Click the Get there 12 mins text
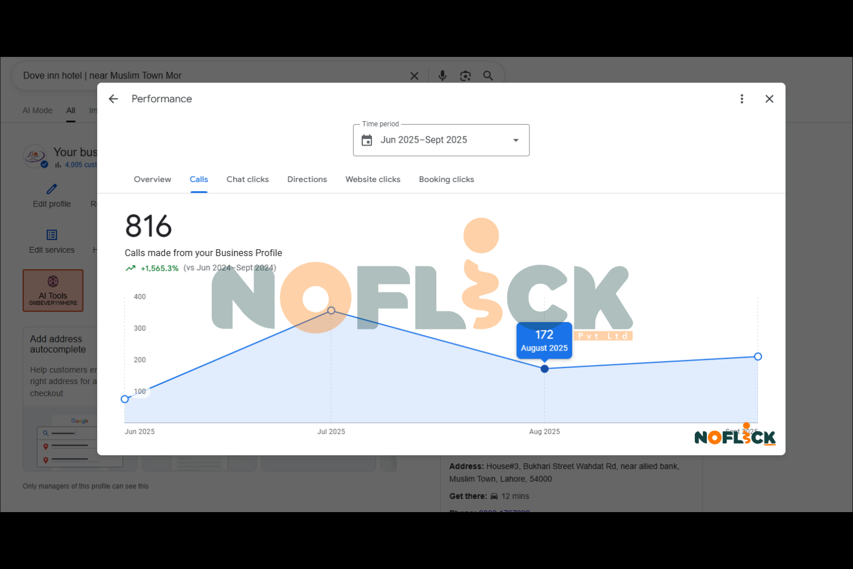Viewport: 853px width, 569px height. pos(489,496)
